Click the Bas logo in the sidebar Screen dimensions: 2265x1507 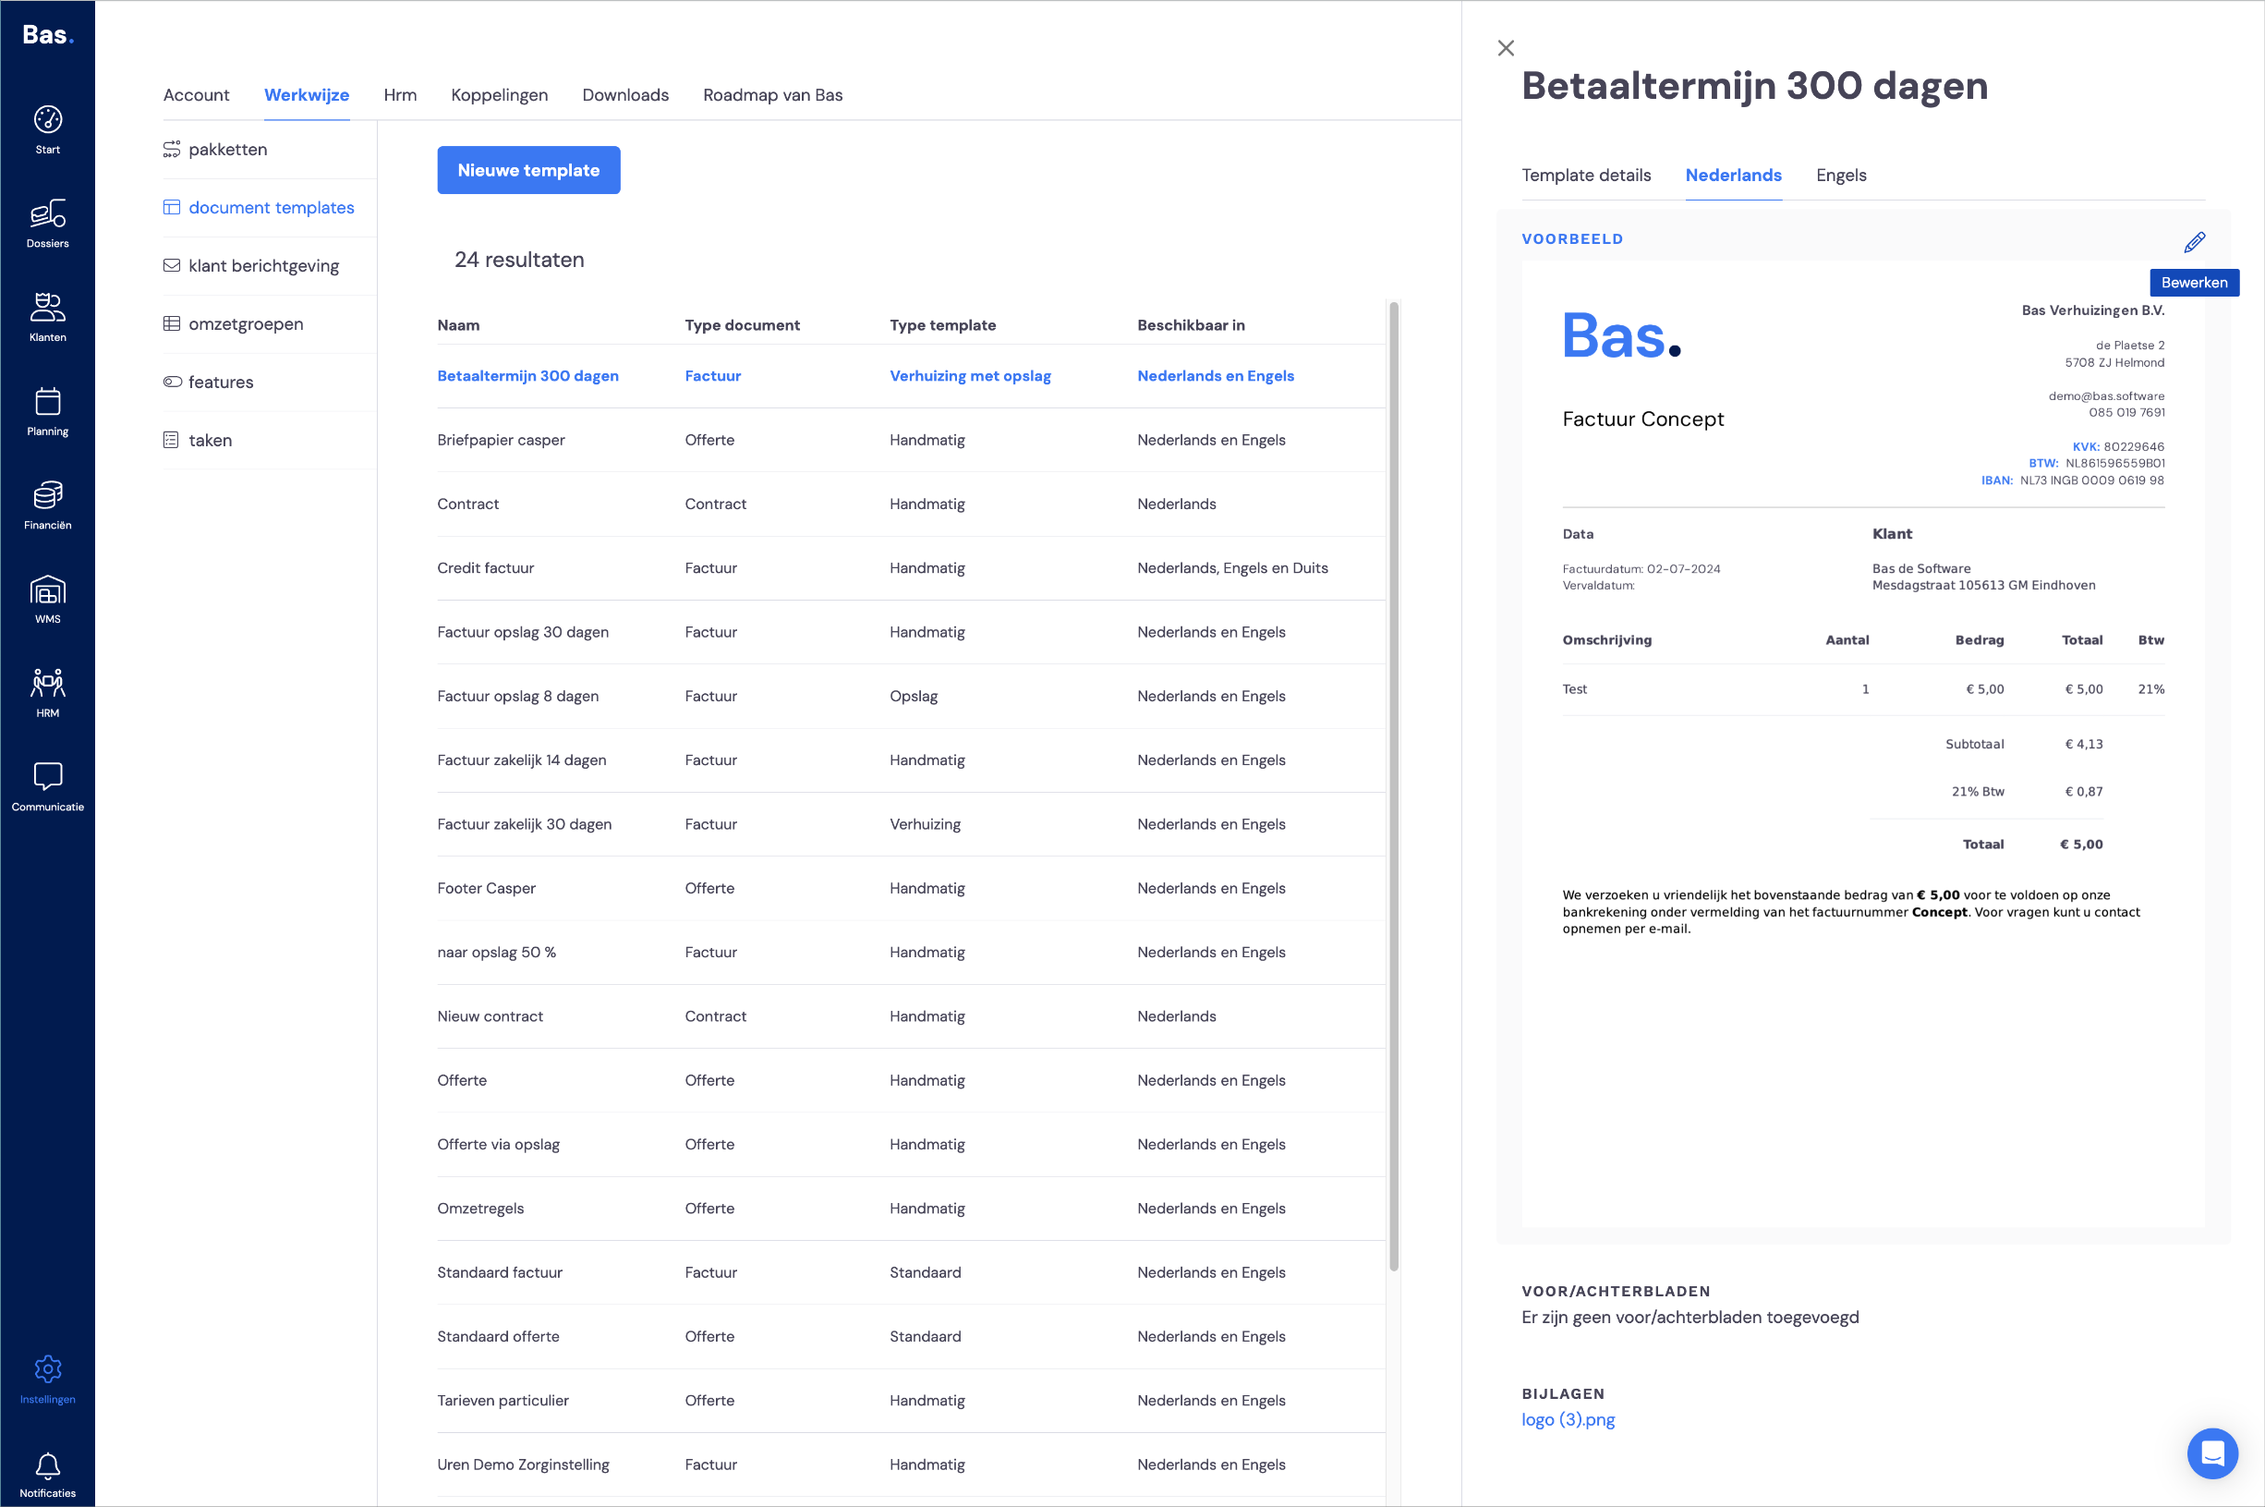[x=47, y=35]
